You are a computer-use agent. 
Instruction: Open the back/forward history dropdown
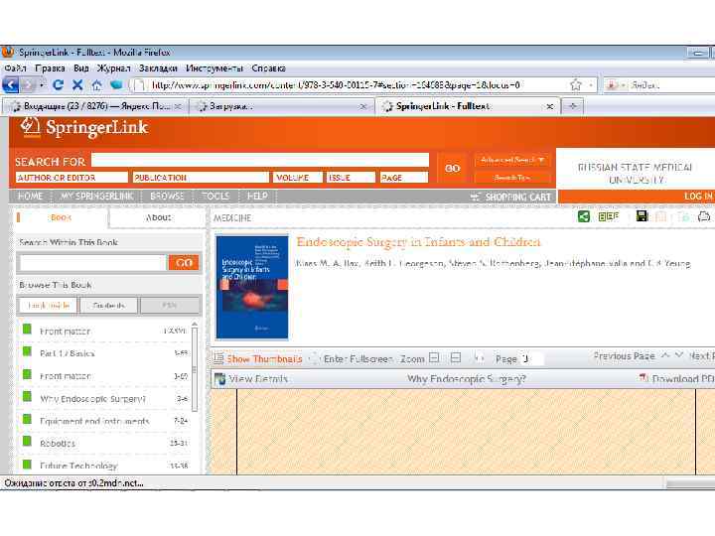coord(42,84)
